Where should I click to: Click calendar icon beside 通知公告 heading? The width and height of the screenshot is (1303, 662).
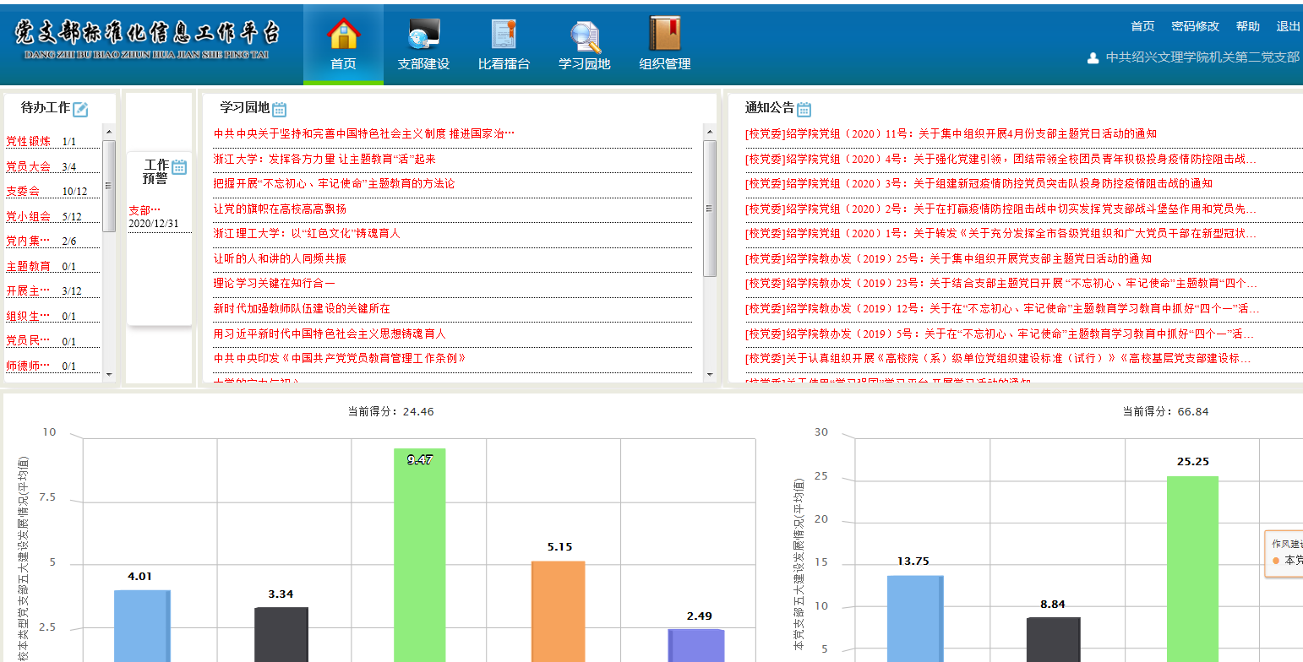804,109
